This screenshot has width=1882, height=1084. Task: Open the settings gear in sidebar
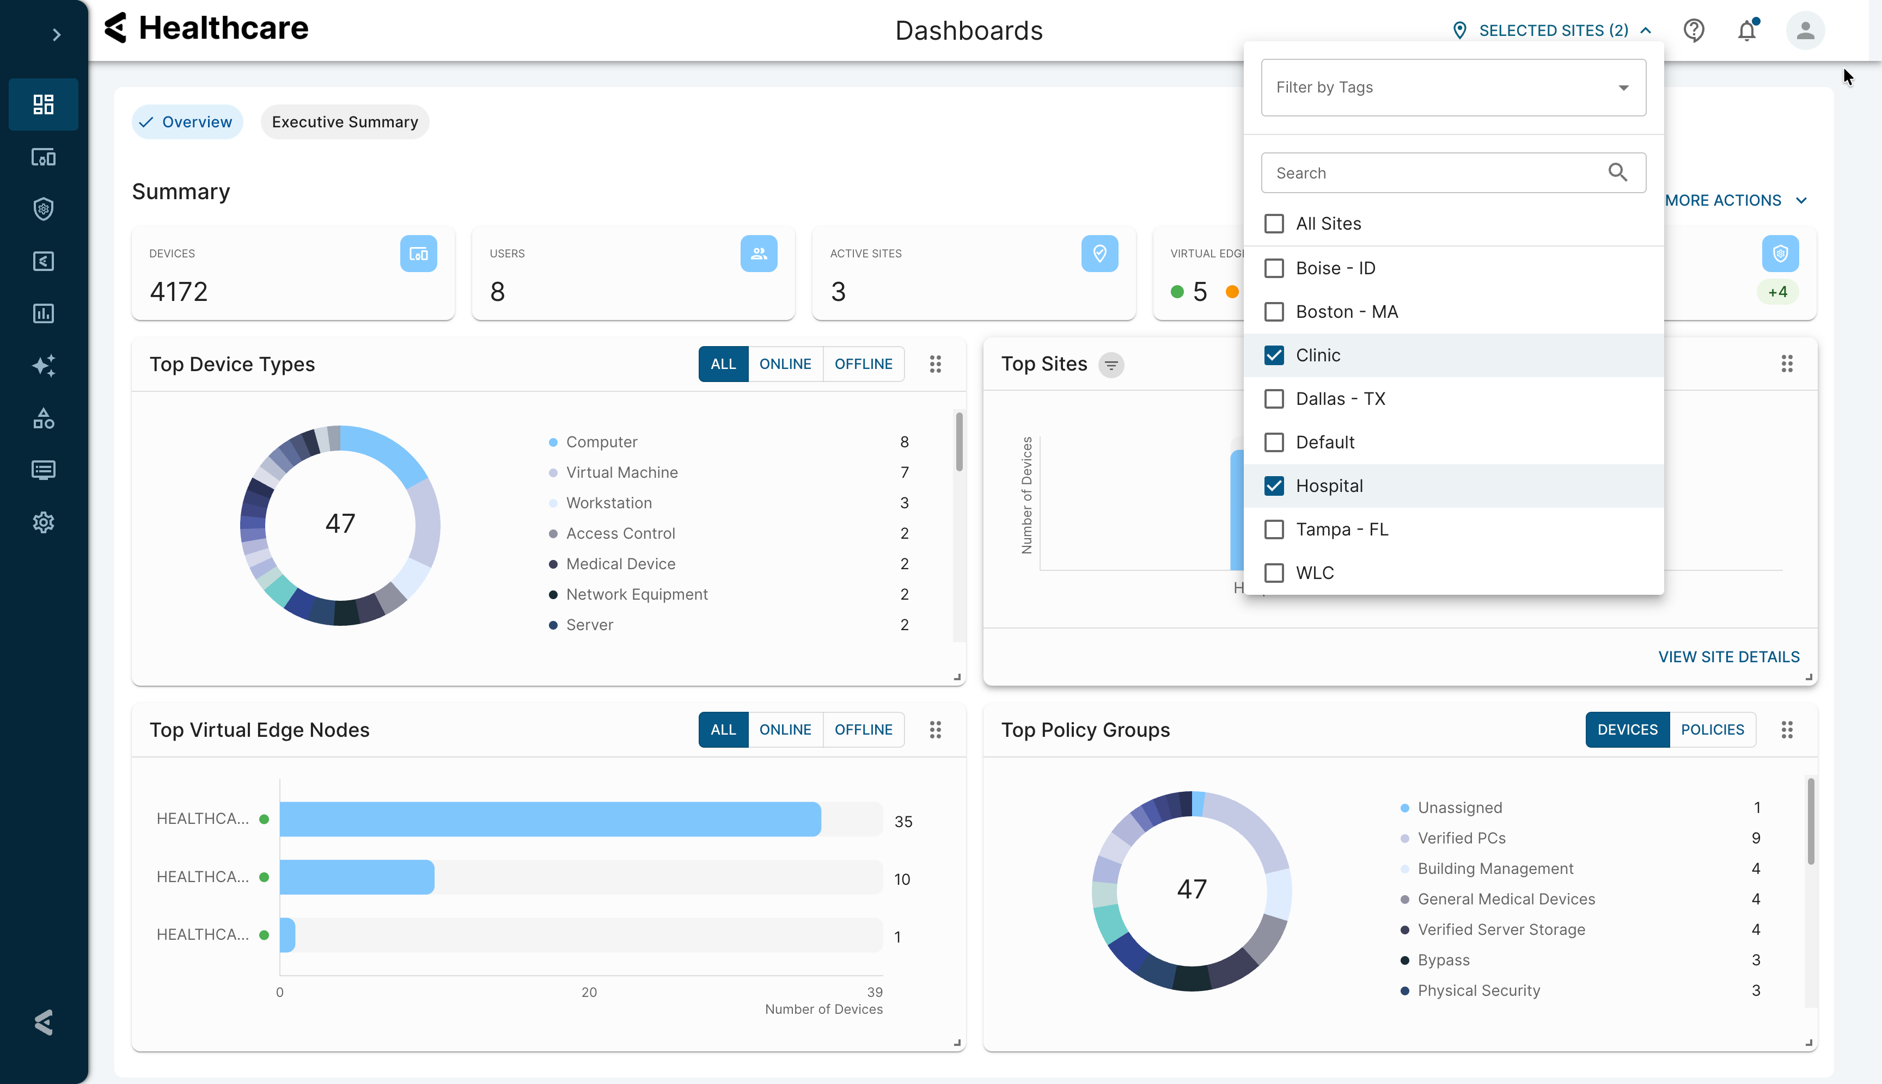43,522
